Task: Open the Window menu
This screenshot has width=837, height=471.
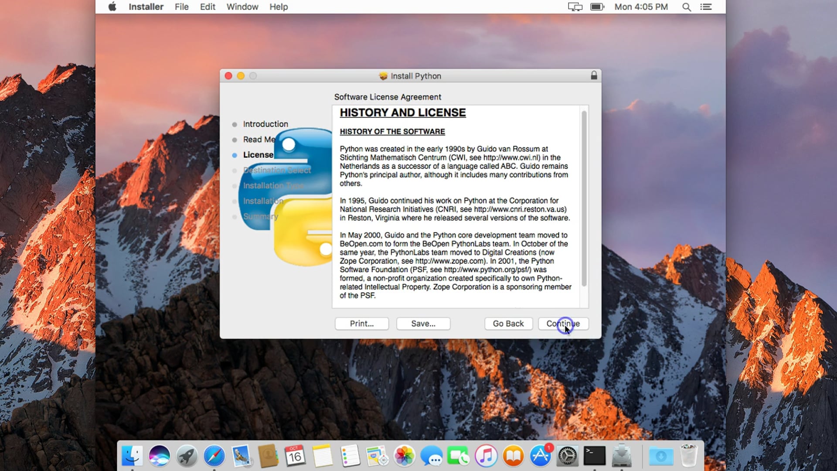Action: 242,7
